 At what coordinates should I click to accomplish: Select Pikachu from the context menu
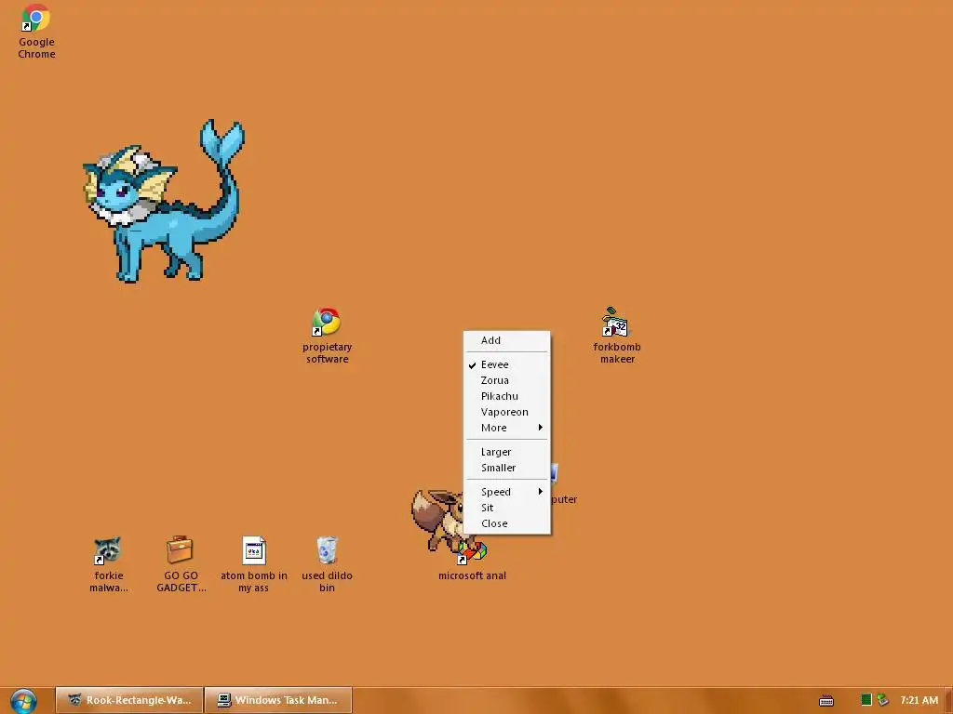tap(507, 396)
